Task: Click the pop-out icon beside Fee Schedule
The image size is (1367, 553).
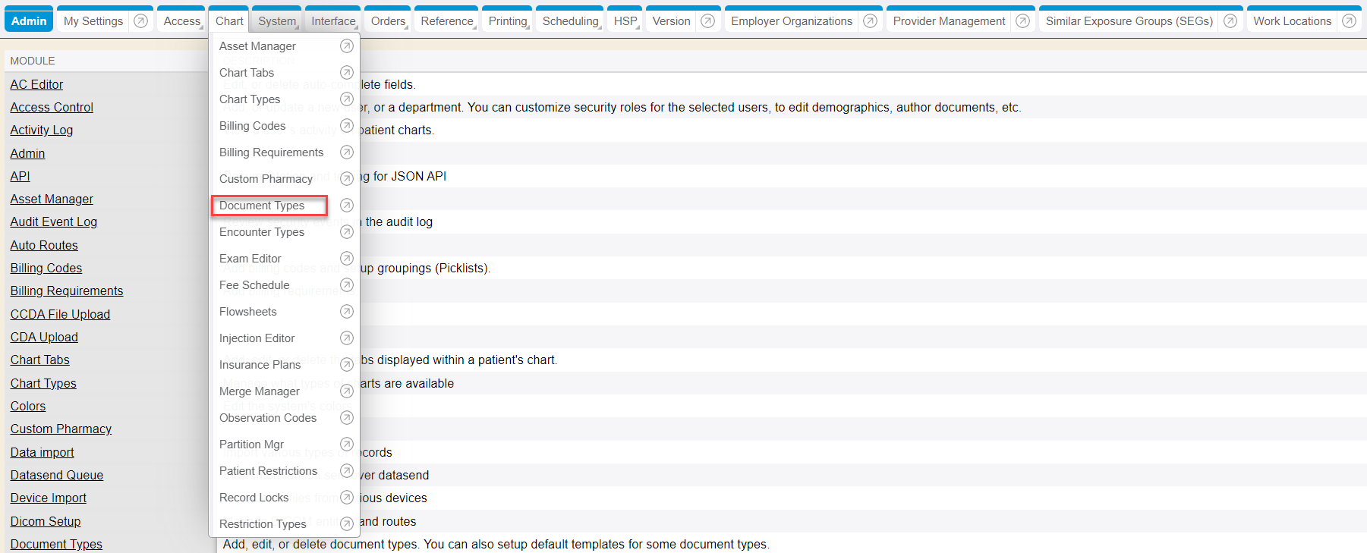Action: pos(346,285)
